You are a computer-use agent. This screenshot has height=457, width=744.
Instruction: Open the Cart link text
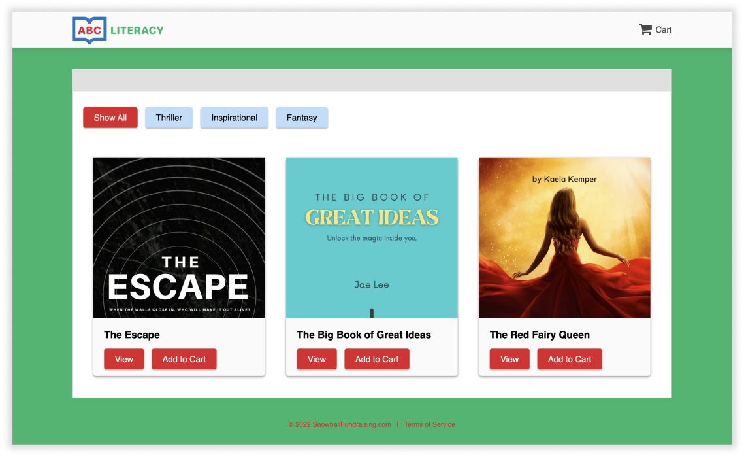tap(664, 30)
